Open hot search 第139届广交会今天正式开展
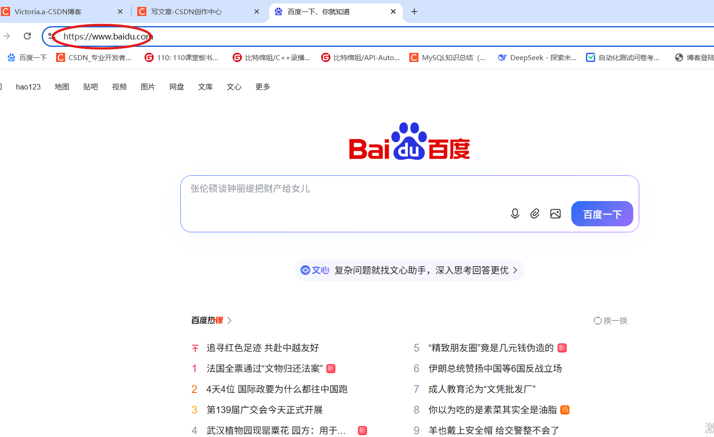Screen dimensions: 714x437 pos(264,410)
